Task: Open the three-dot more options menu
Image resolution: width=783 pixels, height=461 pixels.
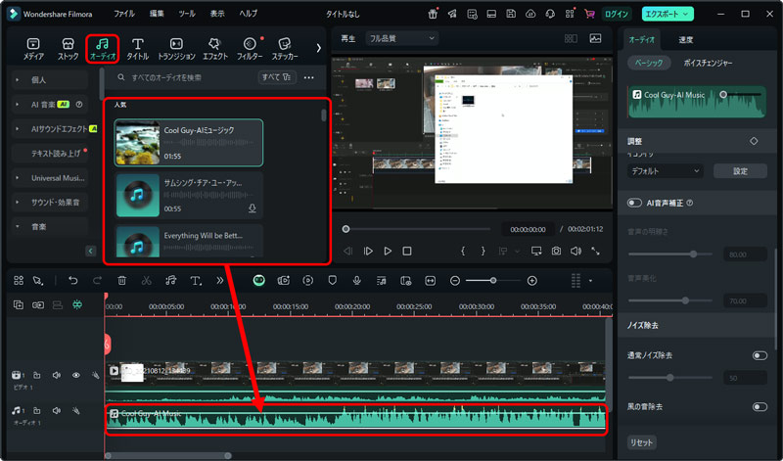Action: click(x=309, y=77)
